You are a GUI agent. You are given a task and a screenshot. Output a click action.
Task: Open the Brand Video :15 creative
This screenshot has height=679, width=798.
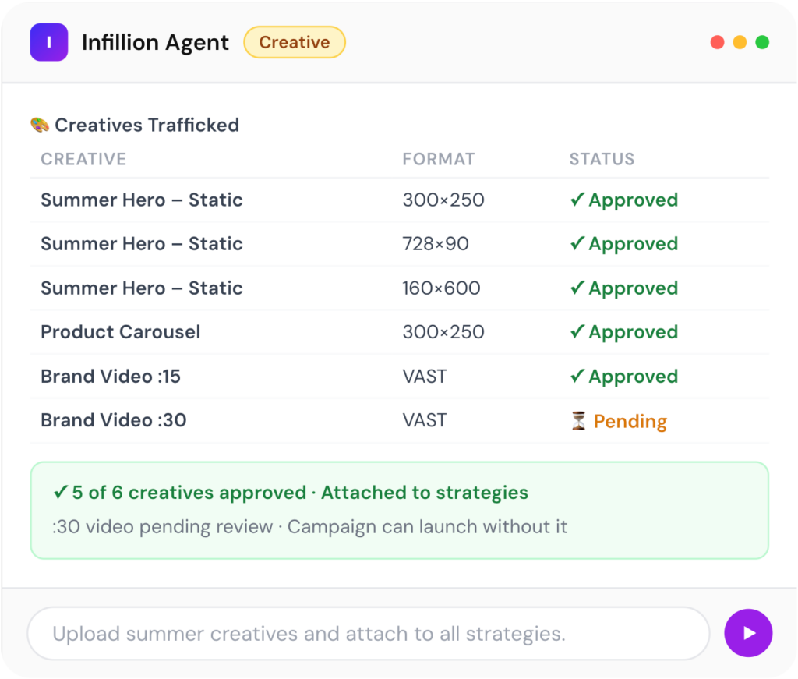(111, 377)
